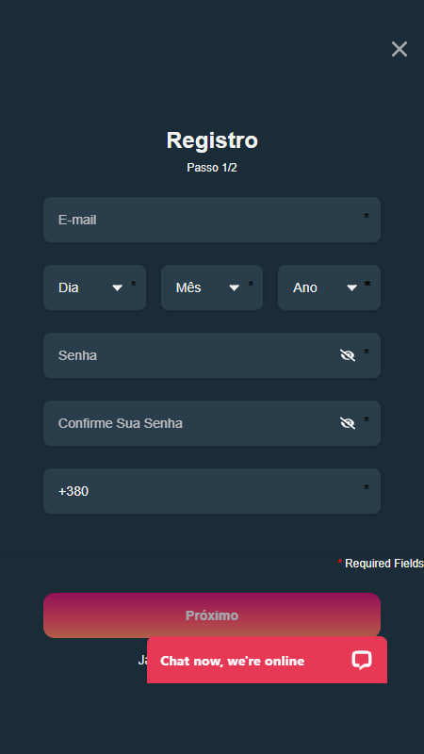The image size is (424, 754).
Task: Toggle Senha password visibility eye icon
Action: pyautogui.click(x=347, y=355)
